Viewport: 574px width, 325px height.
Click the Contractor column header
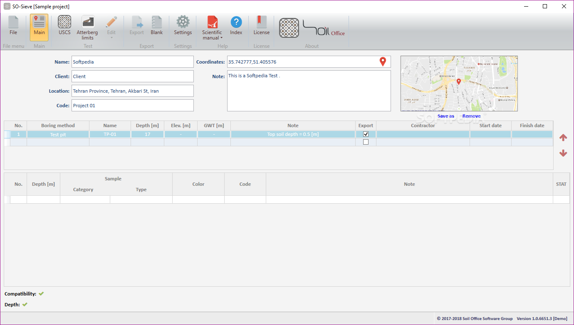(423, 126)
